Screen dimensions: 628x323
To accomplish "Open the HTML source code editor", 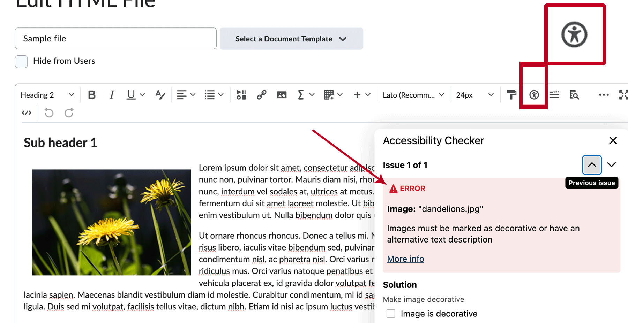I will [x=27, y=113].
